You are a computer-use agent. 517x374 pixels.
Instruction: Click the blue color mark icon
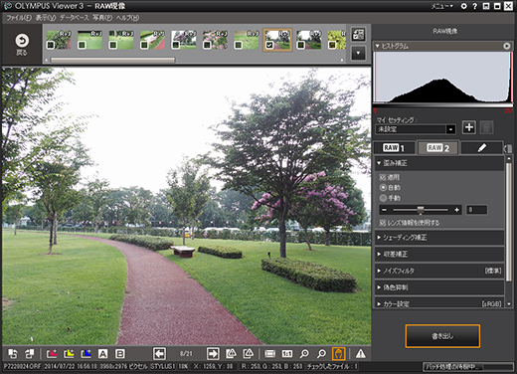pyautogui.click(x=86, y=354)
